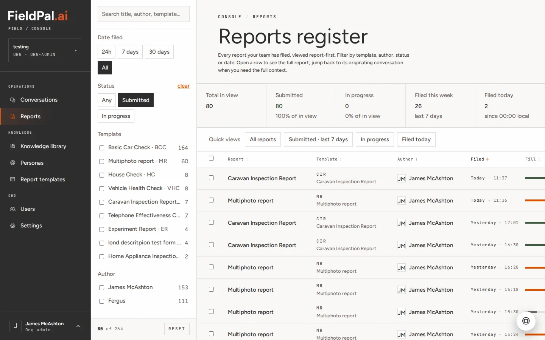545x340 pixels.
Task: Choose the In progress quick view
Action: [375, 139]
